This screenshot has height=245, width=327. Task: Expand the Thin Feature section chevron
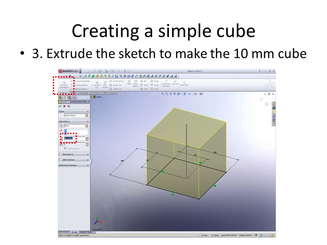88,160
